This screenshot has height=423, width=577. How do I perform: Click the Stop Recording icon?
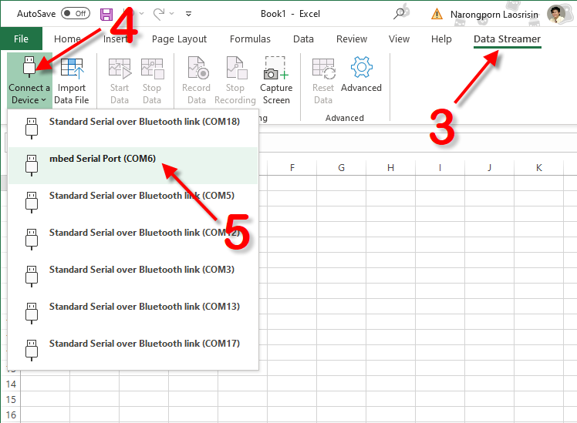(x=236, y=68)
